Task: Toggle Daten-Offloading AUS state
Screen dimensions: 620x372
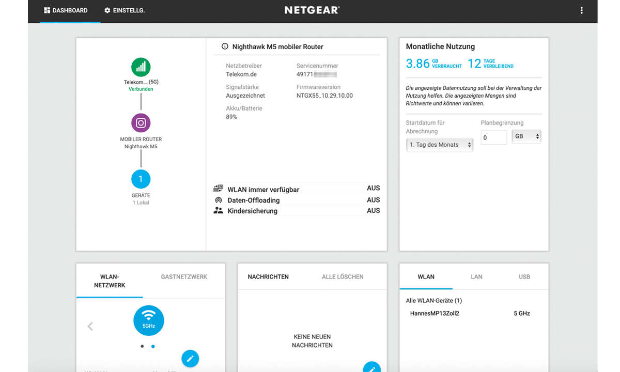Action: click(x=373, y=200)
